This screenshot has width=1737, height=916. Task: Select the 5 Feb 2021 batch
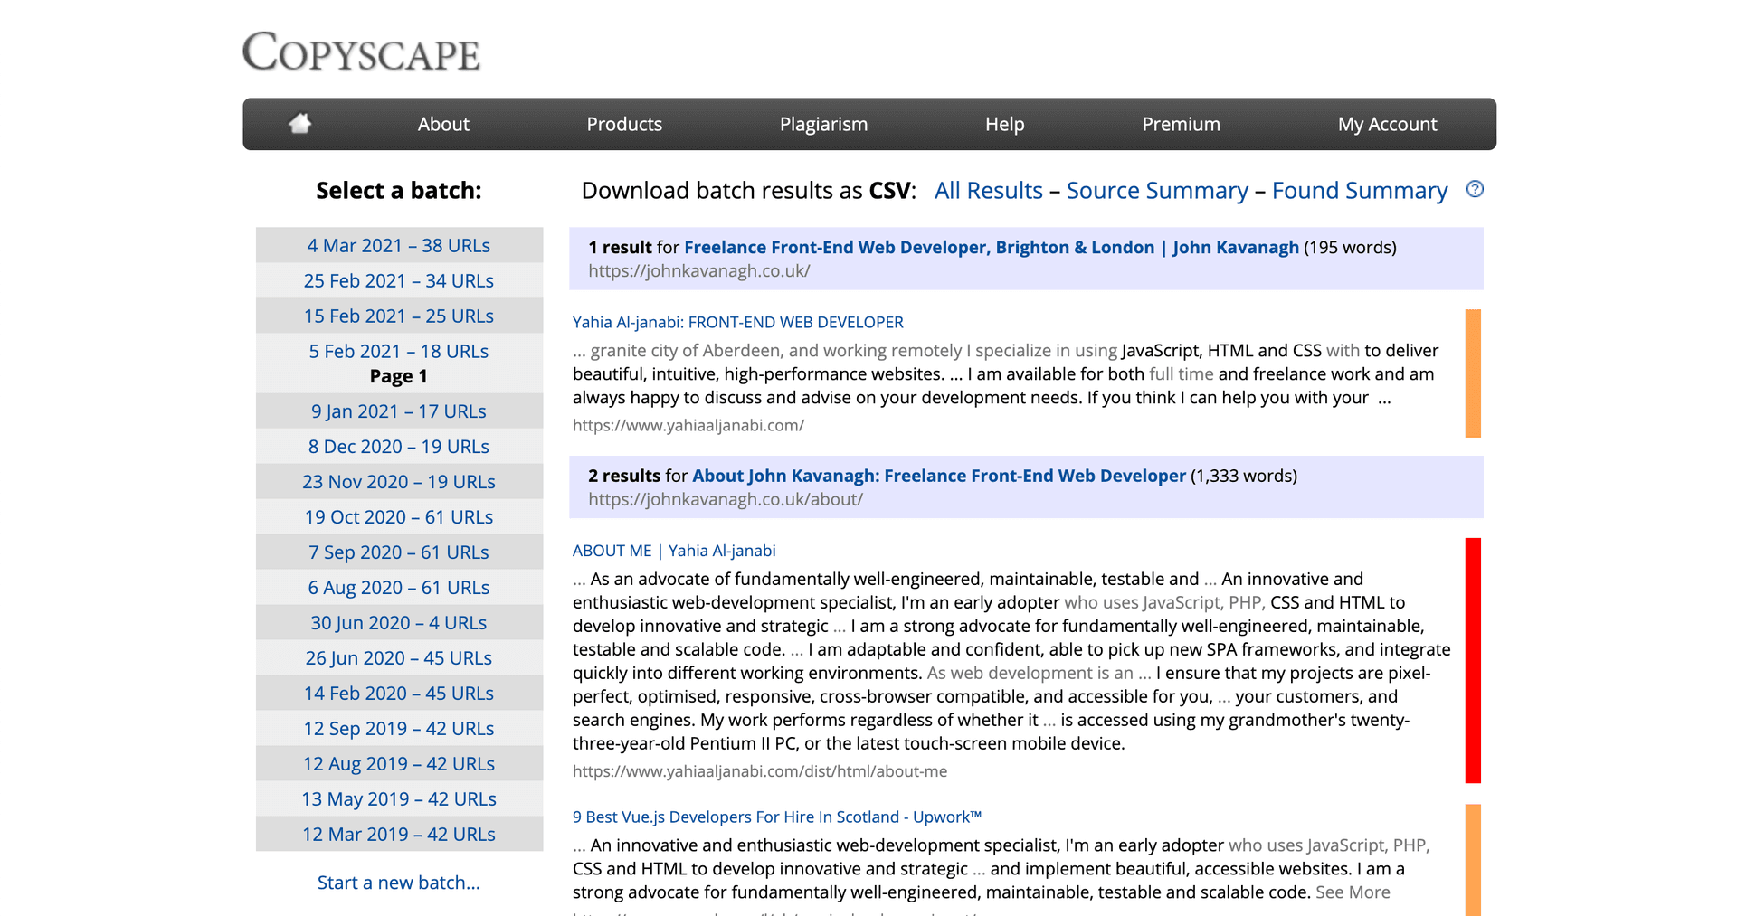click(x=399, y=351)
